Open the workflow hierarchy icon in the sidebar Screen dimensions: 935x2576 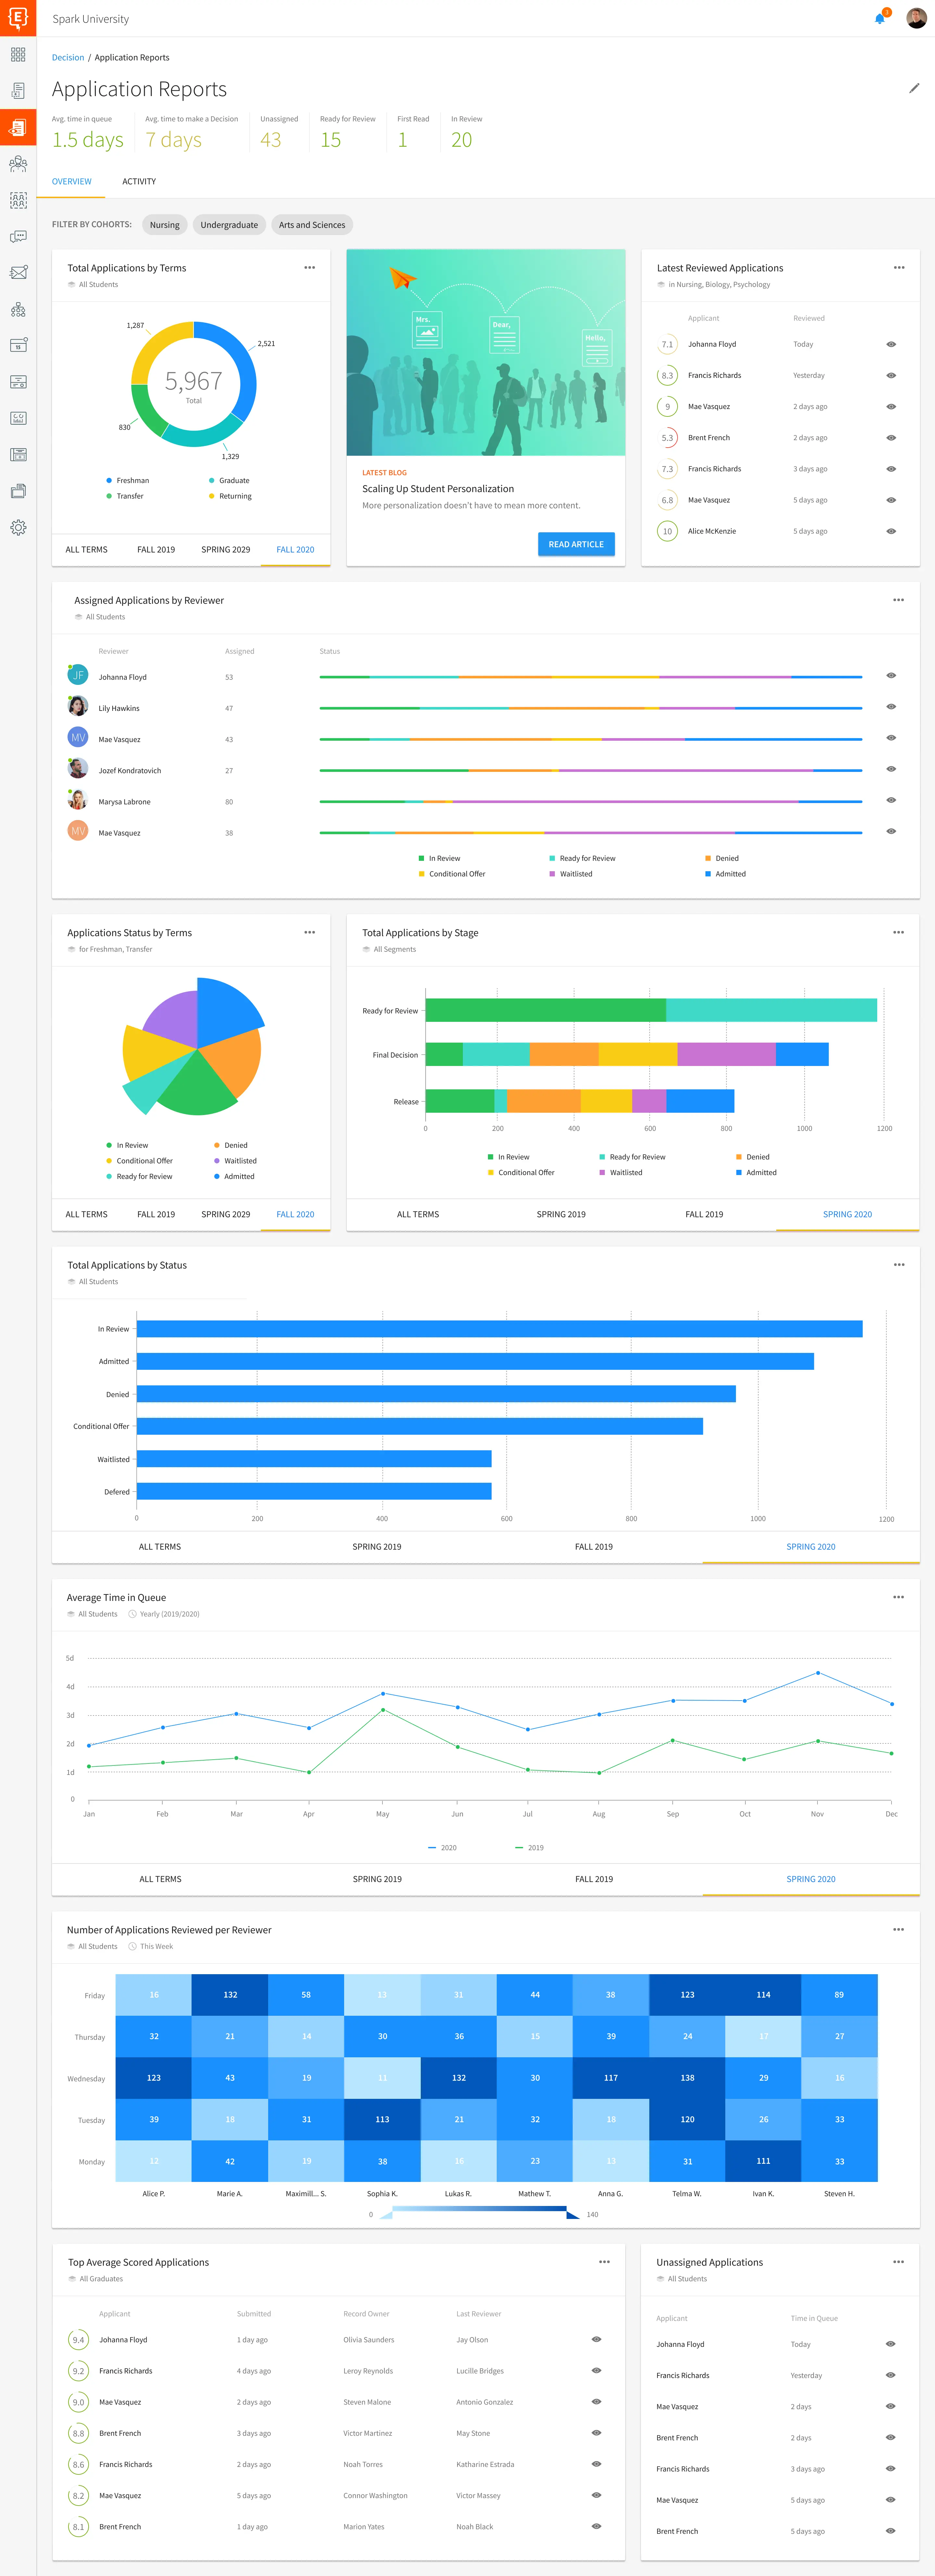[18, 310]
